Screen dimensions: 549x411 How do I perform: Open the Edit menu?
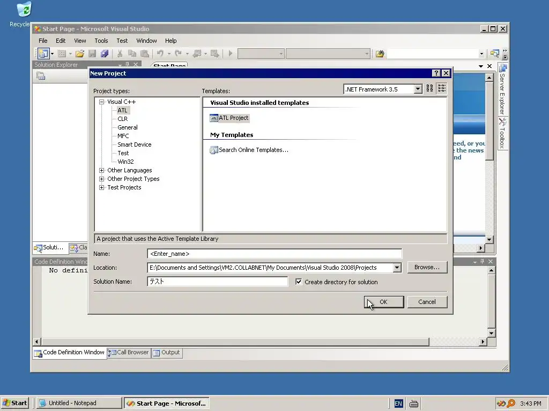click(x=61, y=41)
